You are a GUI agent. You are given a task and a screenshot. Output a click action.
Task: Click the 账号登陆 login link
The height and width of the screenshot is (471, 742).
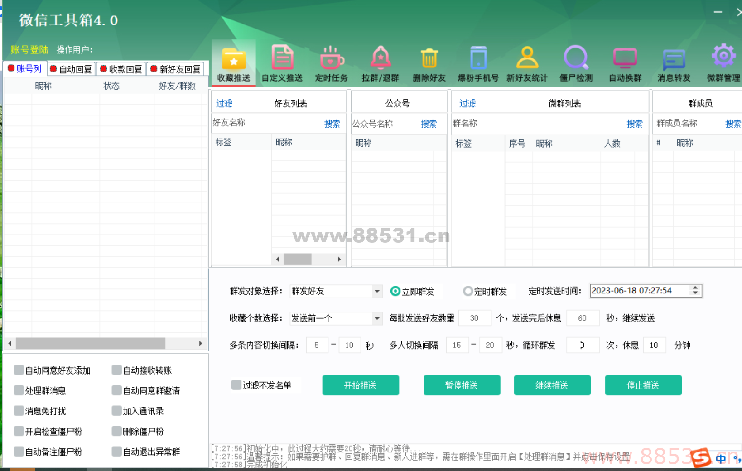29,50
